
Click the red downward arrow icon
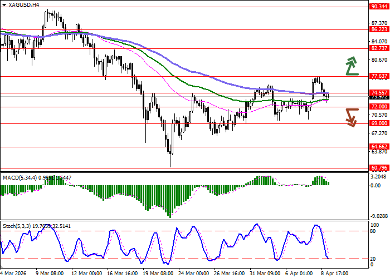[x=351, y=117]
